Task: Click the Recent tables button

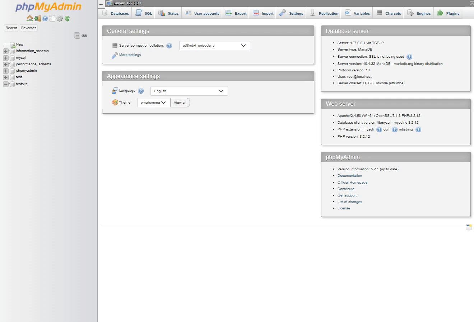Action: [11, 28]
